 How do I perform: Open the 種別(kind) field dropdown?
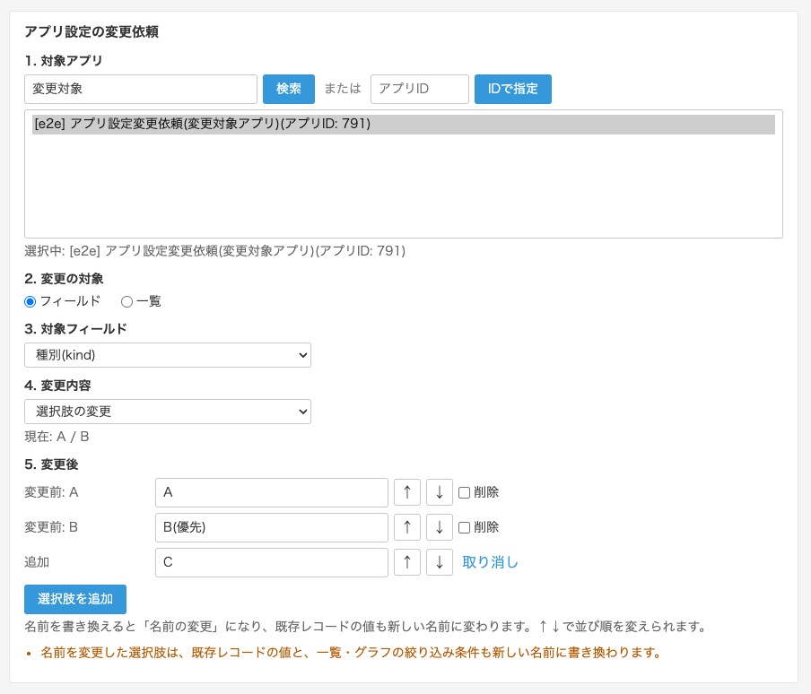point(168,355)
